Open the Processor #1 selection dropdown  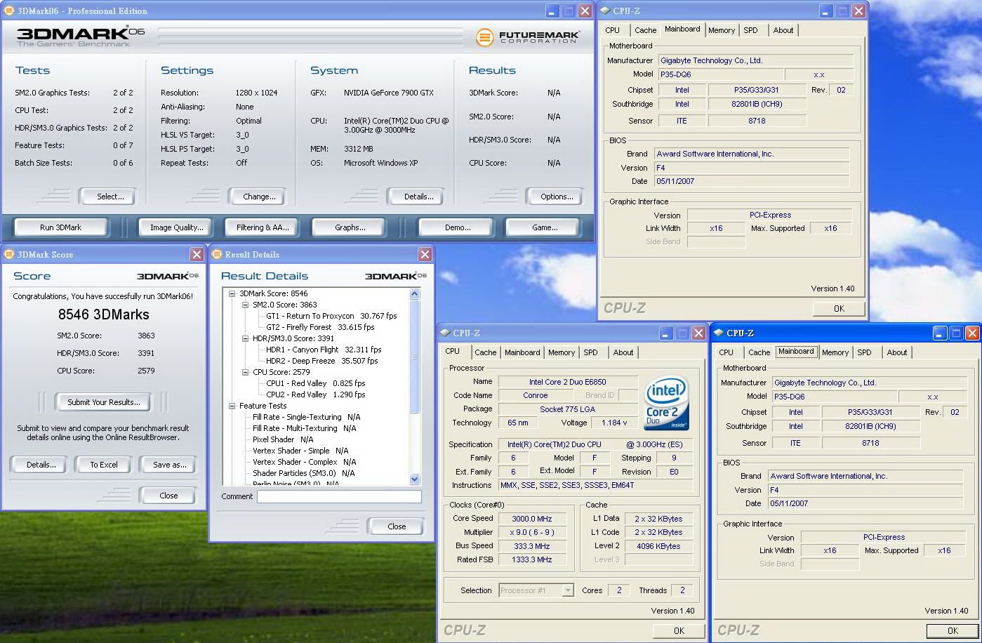click(x=568, y=590)
